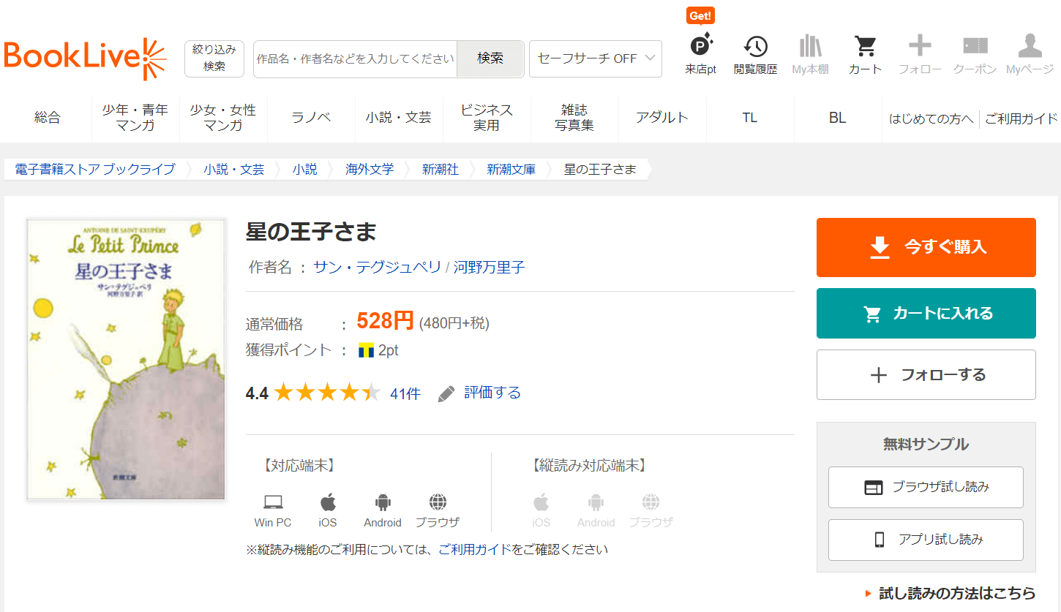The image size is (1061, 612).
Task: Select the ラノベ category tab
Action: point(311,118)
